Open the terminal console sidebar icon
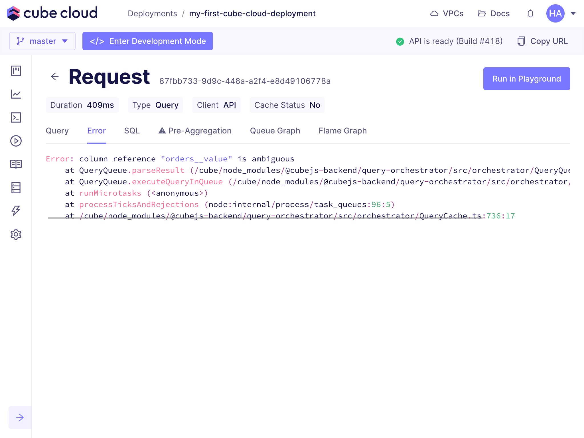The image size is (584, 438). [16, 117]
